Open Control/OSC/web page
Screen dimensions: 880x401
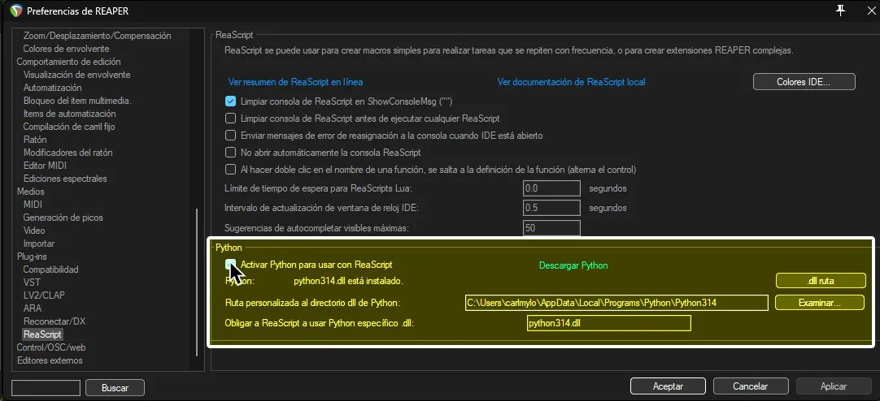click(x=51, y=347)
